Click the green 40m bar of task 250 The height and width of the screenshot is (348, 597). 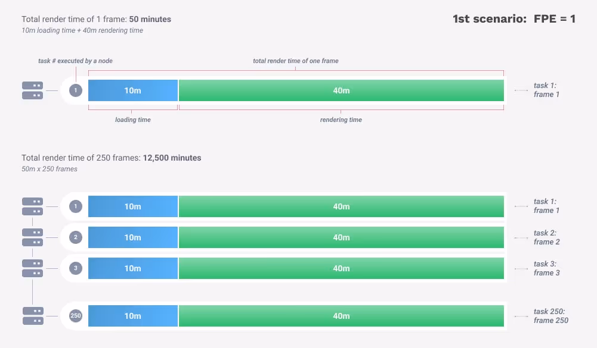pos(341,316)
